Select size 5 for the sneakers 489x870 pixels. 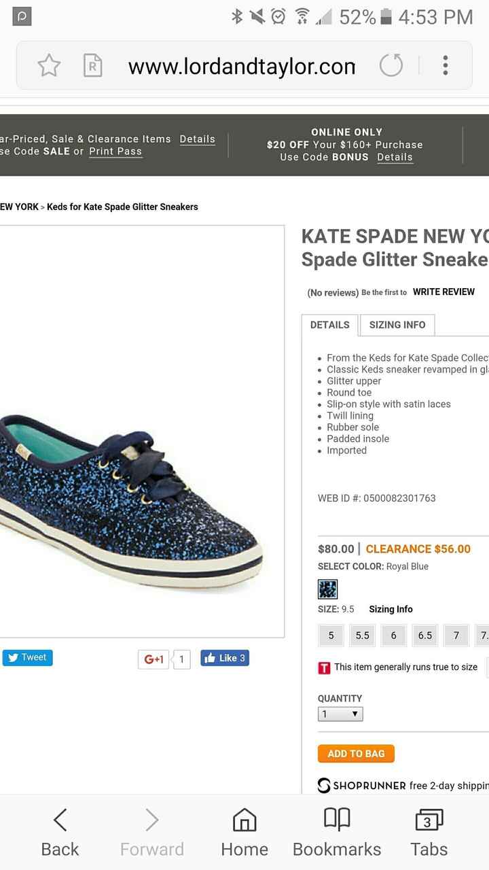click(x=331, y=635)
